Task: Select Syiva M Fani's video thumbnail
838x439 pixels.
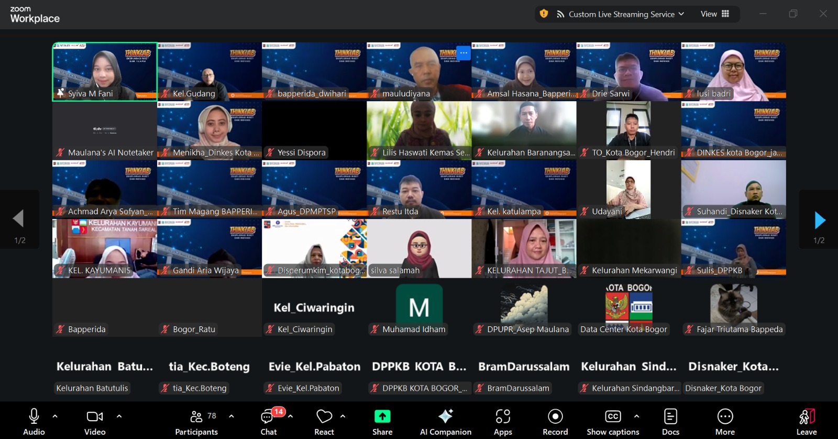Action: pos(105,71)
